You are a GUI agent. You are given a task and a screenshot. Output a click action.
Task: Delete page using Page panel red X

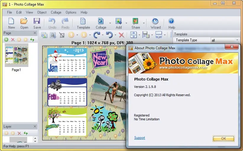[x=13, y=40]
